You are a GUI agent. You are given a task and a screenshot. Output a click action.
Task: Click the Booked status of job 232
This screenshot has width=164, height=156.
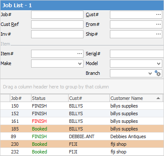tap(40, 152)
